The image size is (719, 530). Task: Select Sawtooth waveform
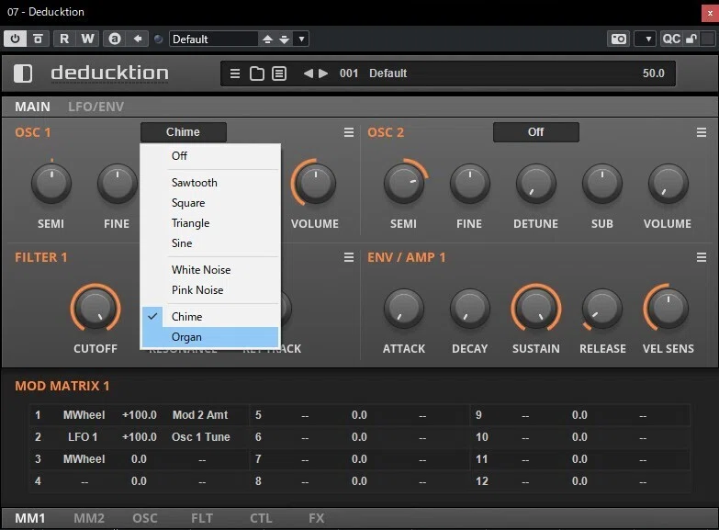pos(210,183)
